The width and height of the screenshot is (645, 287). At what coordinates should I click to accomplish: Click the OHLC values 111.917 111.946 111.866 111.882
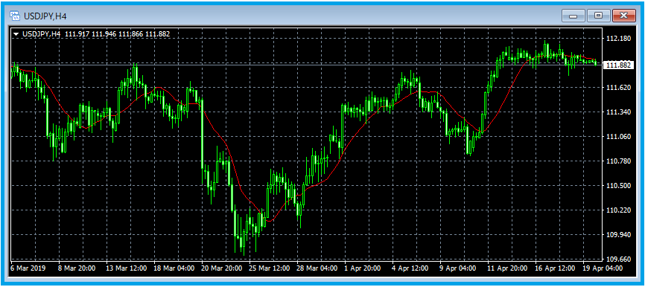[117, 34]
